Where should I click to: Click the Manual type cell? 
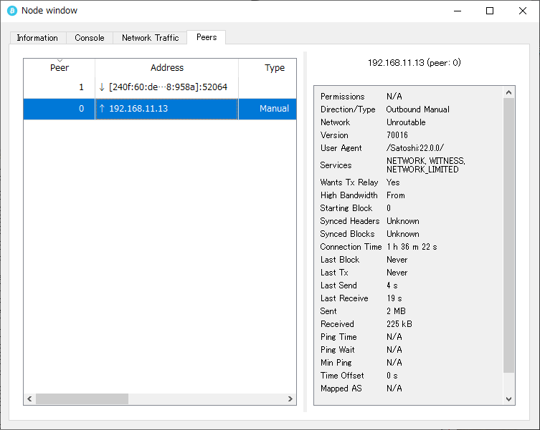coord(267,109)
